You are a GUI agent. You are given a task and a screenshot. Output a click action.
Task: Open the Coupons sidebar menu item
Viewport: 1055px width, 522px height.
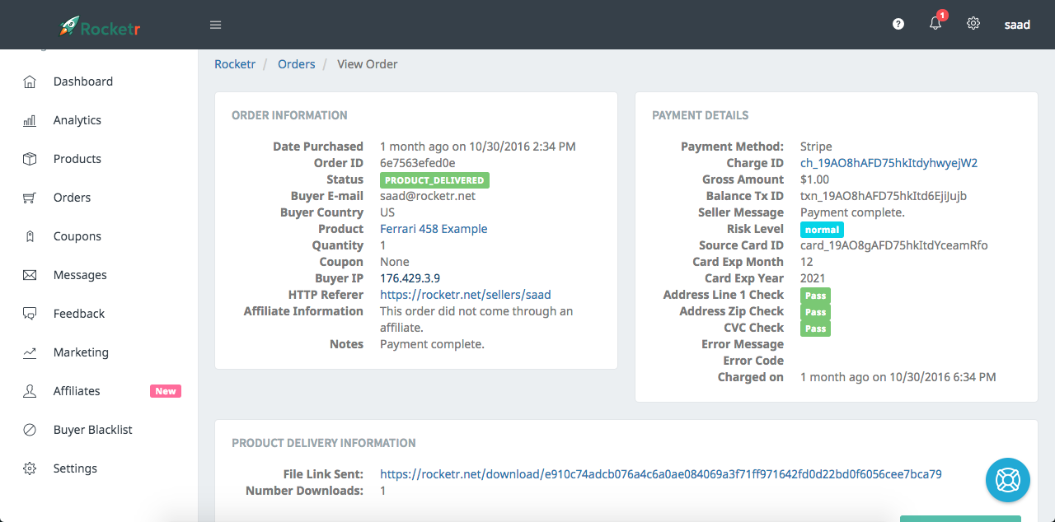pyautogui.click(x=77, y=236)
